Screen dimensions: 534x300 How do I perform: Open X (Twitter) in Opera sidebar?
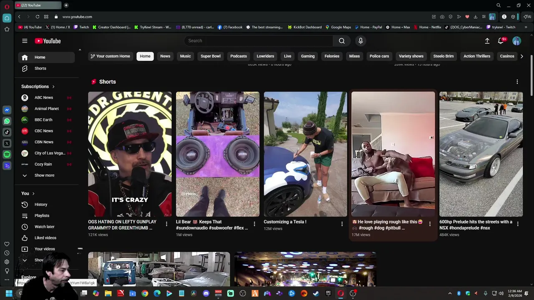click(x=7, y=143)
